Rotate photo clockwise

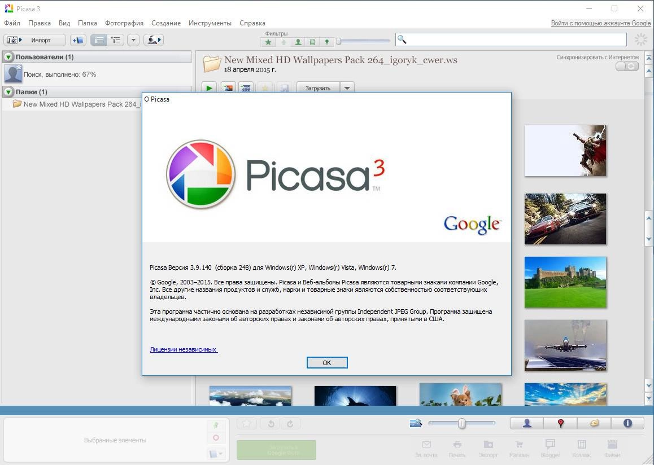(x=290, y=424)
